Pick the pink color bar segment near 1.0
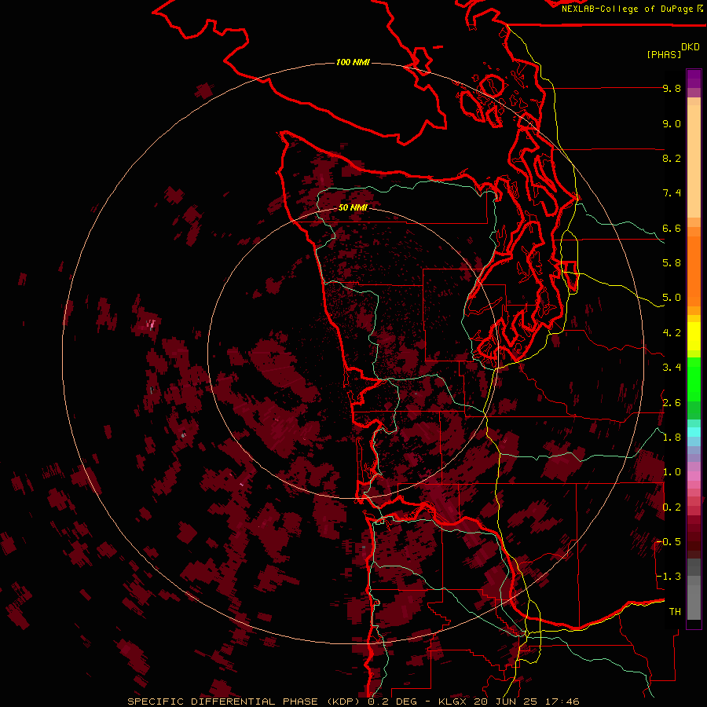Viewport: 707px width, 707px height. 694,476
